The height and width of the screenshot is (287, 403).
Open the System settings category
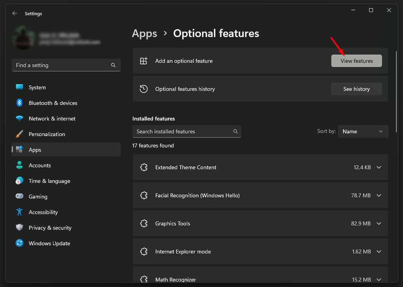[x=66, y=87]
